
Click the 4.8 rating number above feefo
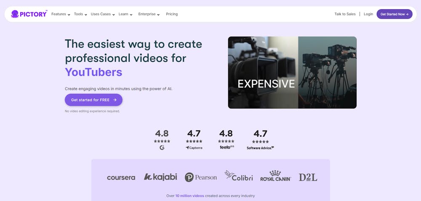point(226,133)
